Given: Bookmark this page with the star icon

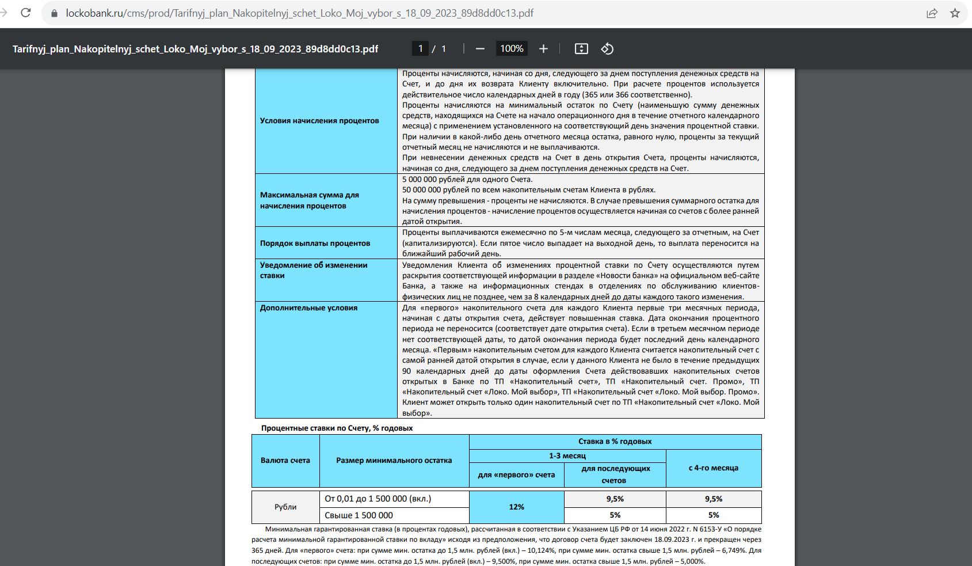Looking at the screenshot, I should click(x=955, y=13).
